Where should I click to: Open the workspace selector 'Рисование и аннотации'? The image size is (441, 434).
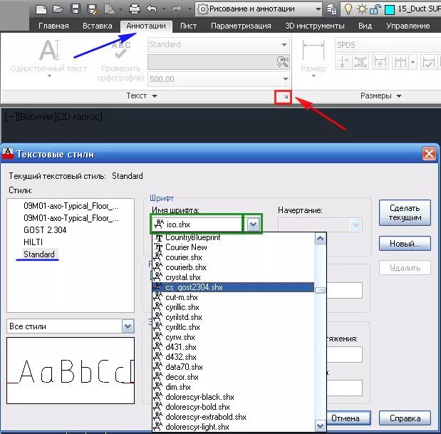[x=259, y=9]
